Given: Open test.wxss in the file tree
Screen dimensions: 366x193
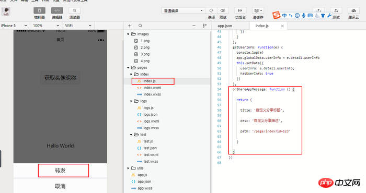Looking at the screenshot, I should (x=151, y=162).
